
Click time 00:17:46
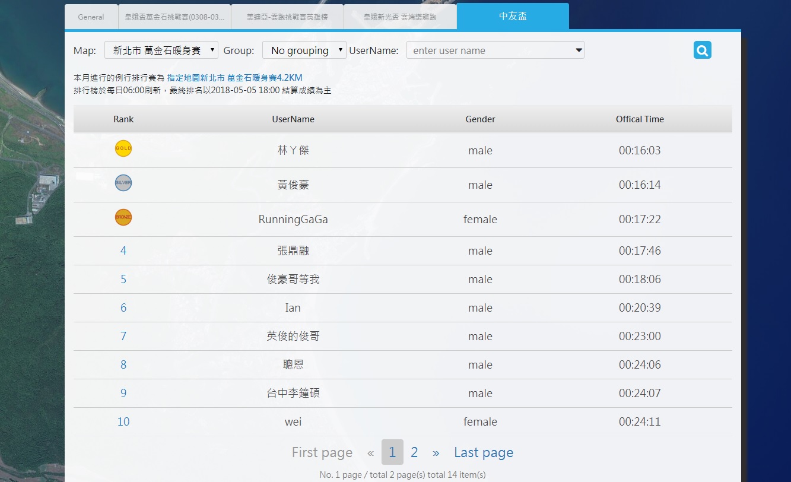[640, 250]
